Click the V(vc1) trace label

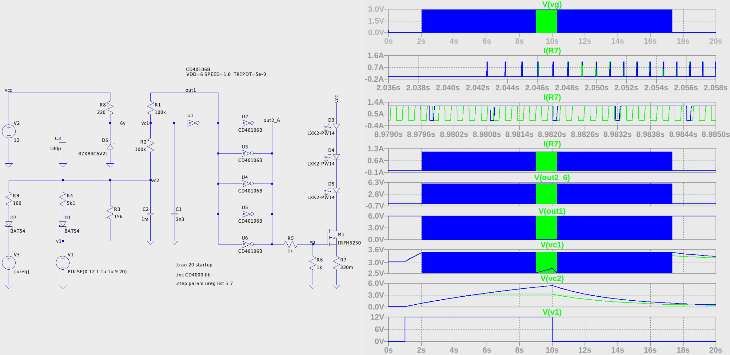552,245
